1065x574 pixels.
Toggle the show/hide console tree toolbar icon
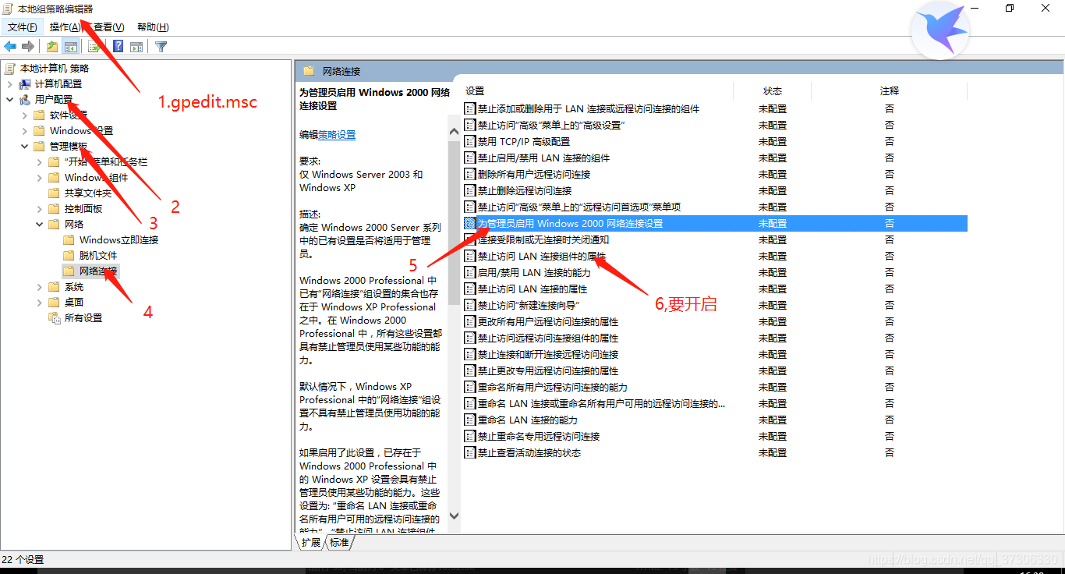(x=70, y=47)
